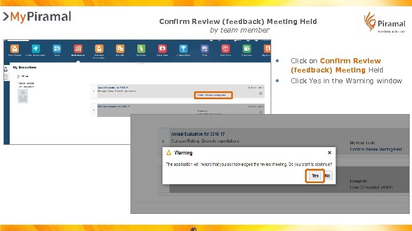This screenshot has height=231, width=412.
Task: Click Annual Evaluation for 2016 17 heading in zoomed view
Action: coord(198,134)
